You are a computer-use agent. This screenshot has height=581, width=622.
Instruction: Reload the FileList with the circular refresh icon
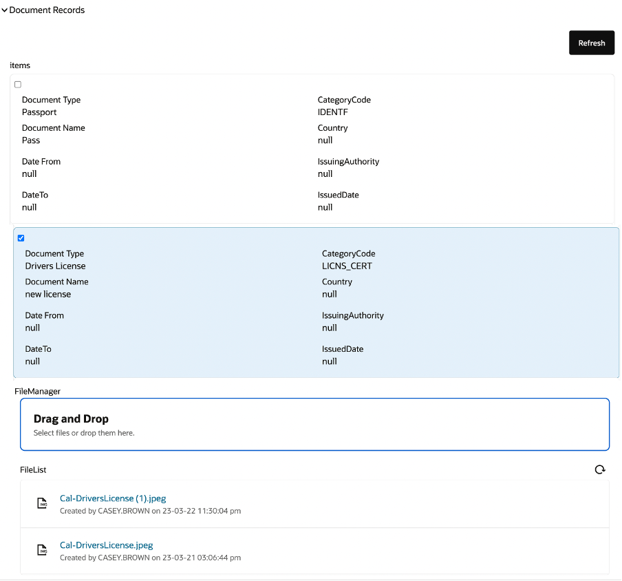[599, 469]
